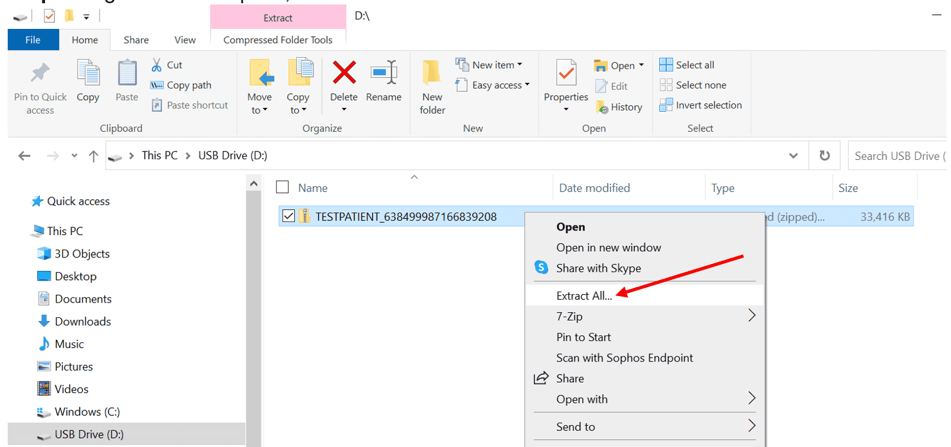Uncheck the TESTPATIENT zip file checkbox
The height and width of the screenshot is (447, 951).
pos(289,216)
